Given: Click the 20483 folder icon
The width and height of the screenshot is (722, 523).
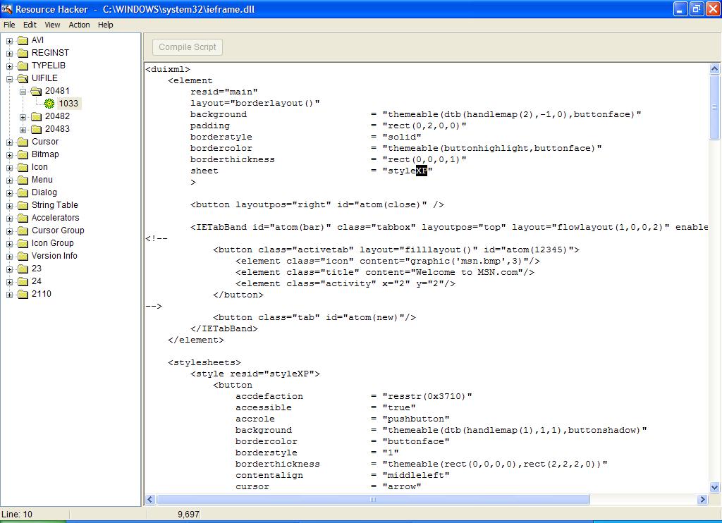Looking at the screenshot, I should [36, 129].
